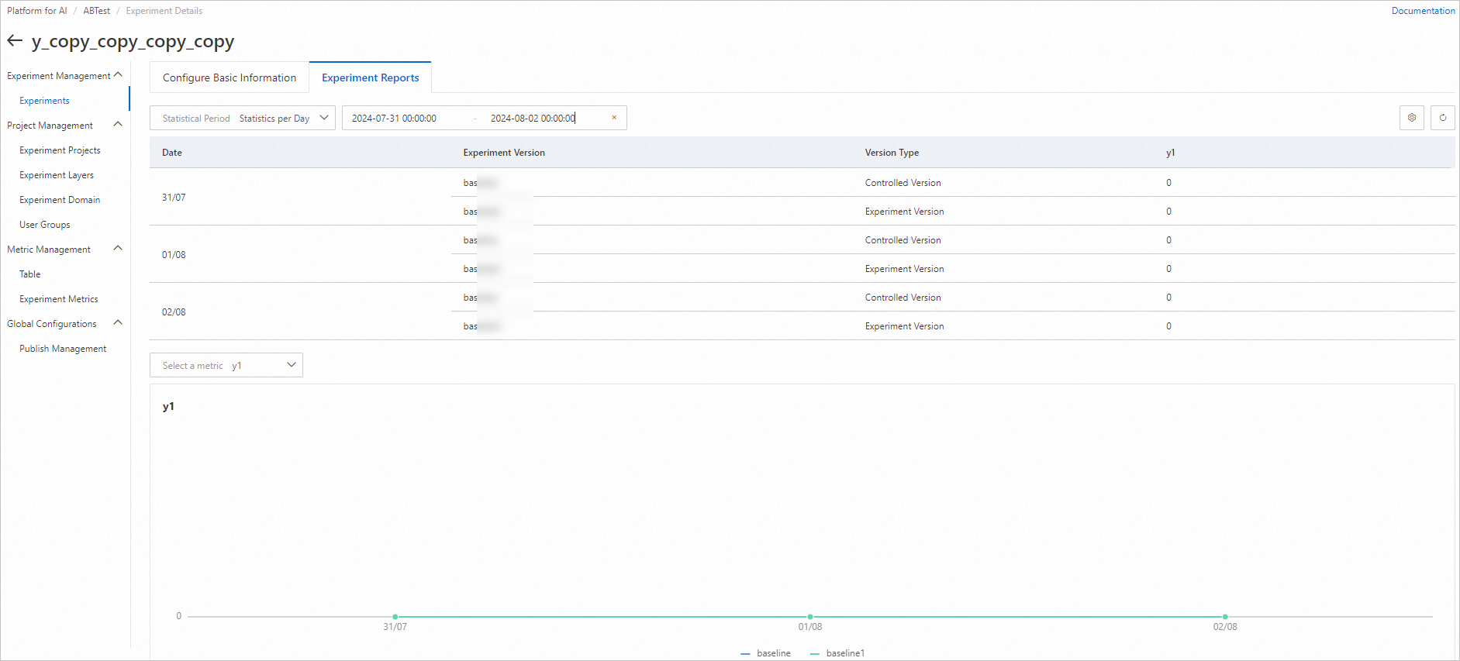Viewport: 1460px width, 661px height.
Task: Click the 02/08 data point on chart
Action: 1225,617
